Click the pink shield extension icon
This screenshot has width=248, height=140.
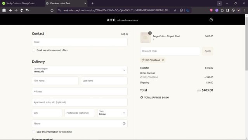coord(211,10)
